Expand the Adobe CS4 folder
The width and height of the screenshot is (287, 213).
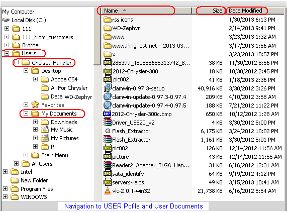[35, 79]
